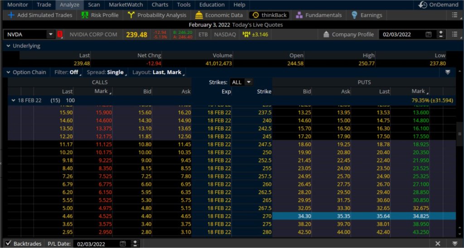Click the P/L Date input field
The width and height of the screenshot is (464, 248).
(x=95, y=243)
